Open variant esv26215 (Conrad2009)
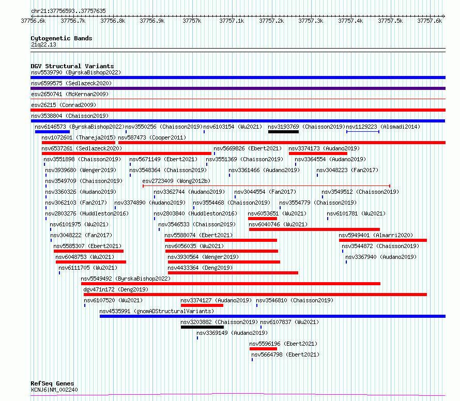The height and width of the screenshot is (401, 460). (x=64, y=105)
